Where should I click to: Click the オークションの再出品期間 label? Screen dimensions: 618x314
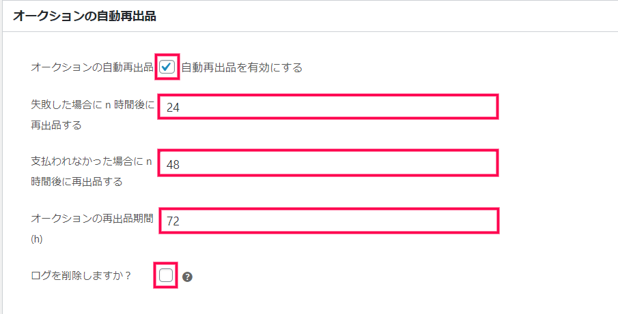point(92,219)
